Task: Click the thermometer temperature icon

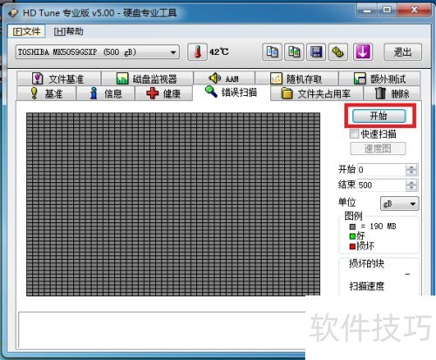Action: click(x=197, y=52)
